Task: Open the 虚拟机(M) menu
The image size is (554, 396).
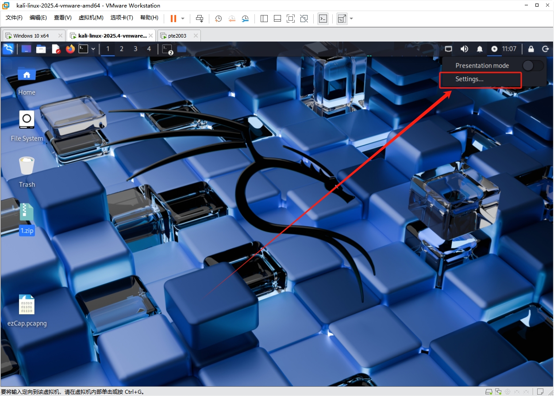Action: click(x=91, y=18)
